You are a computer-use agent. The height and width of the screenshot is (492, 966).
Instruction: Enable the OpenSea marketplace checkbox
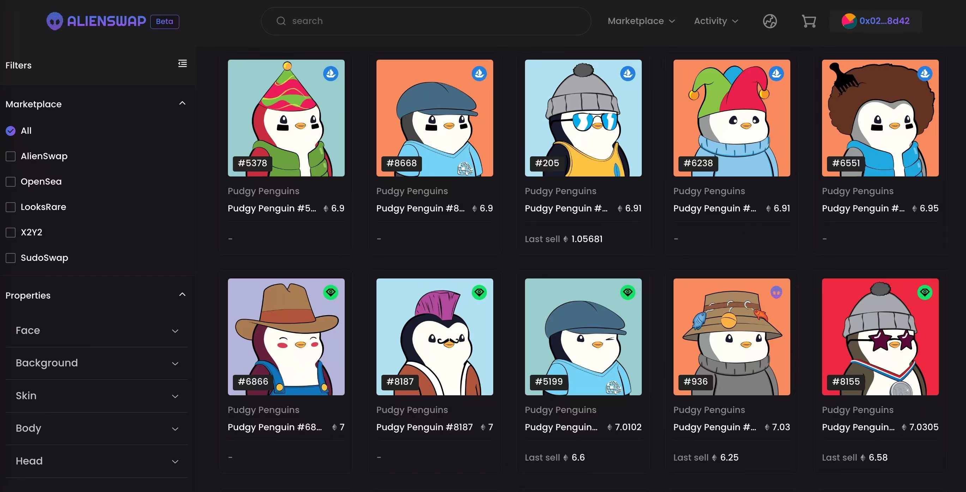point(11,181)
